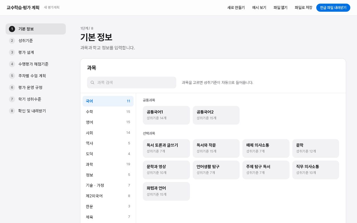Click the 과목 section heading

coord(91,68)
